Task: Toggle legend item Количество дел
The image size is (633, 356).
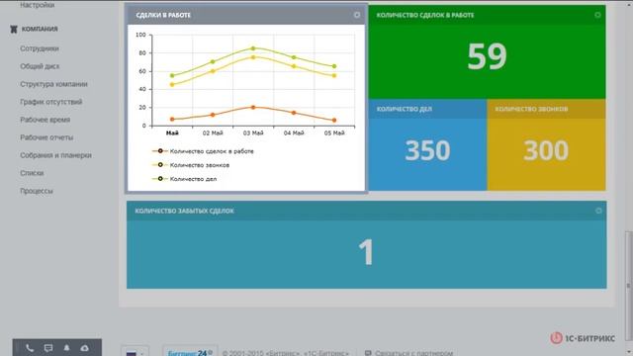Action: click(x=185, y=179)
